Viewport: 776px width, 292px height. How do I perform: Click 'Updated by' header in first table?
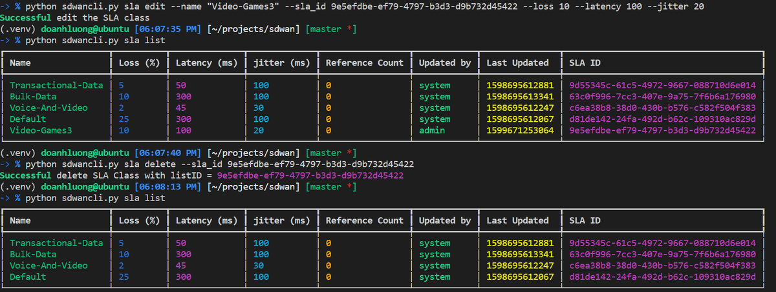pos(445,63)
